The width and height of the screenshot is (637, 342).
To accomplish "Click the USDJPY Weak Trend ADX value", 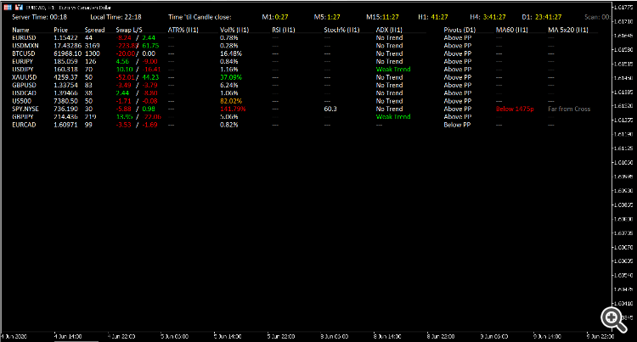I will [393, 70].
